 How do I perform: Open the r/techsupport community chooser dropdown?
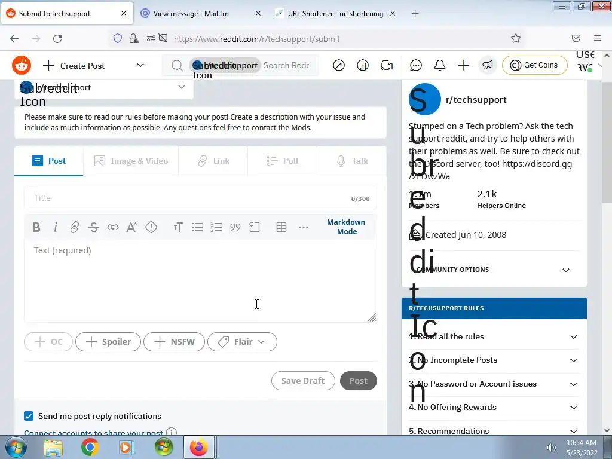click(104, 87)
